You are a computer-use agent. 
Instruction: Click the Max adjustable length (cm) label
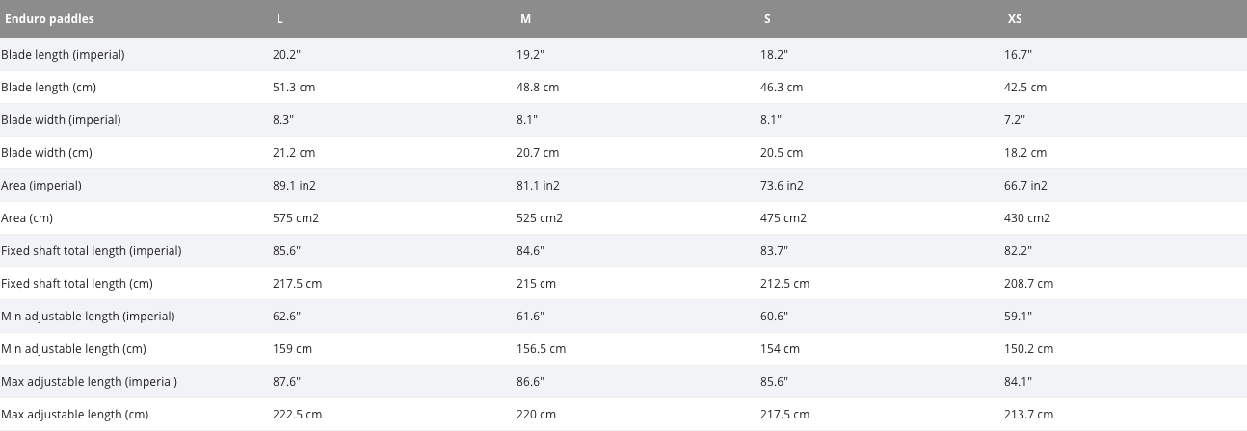[74, 415]
